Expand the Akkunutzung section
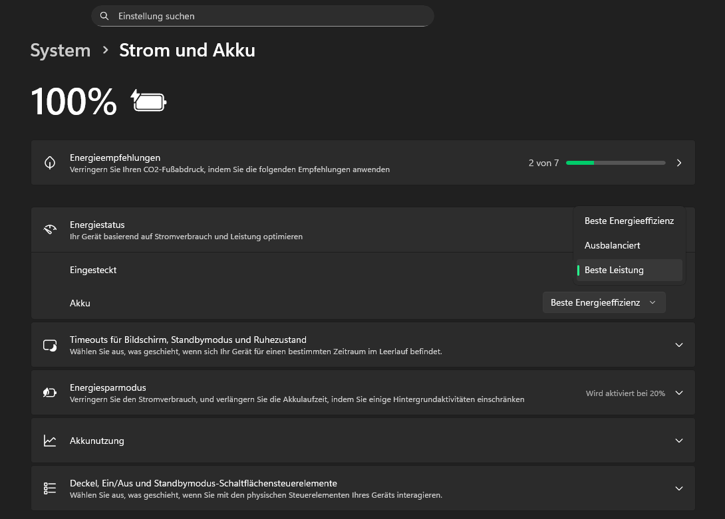This screenshot has height=519, width=725. point(679,441)
